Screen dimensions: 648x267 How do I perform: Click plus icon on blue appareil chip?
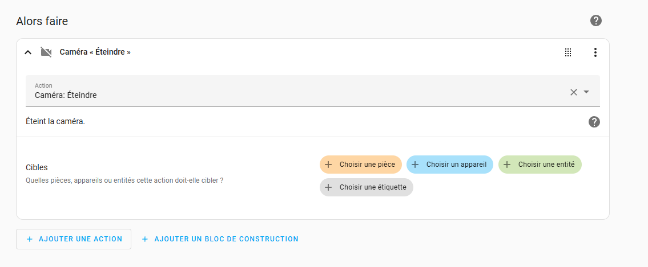[x=415, y=165]
